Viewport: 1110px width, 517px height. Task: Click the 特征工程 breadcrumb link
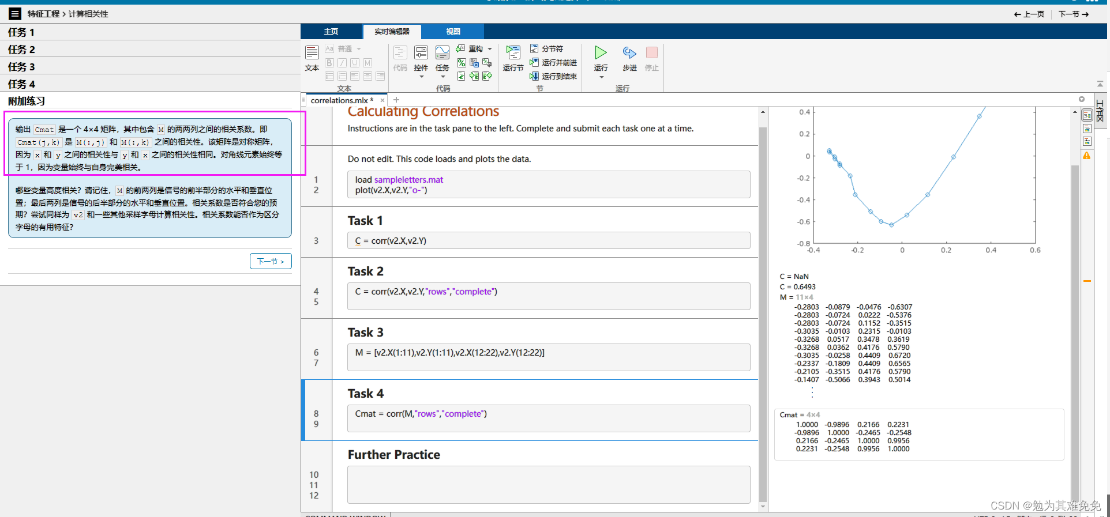[x=43, y=14]
